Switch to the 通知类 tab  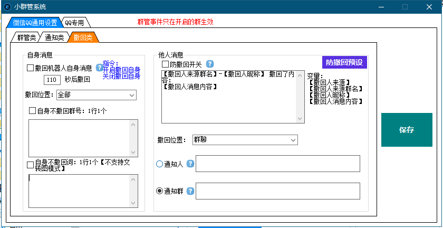(x=54, y=37)
